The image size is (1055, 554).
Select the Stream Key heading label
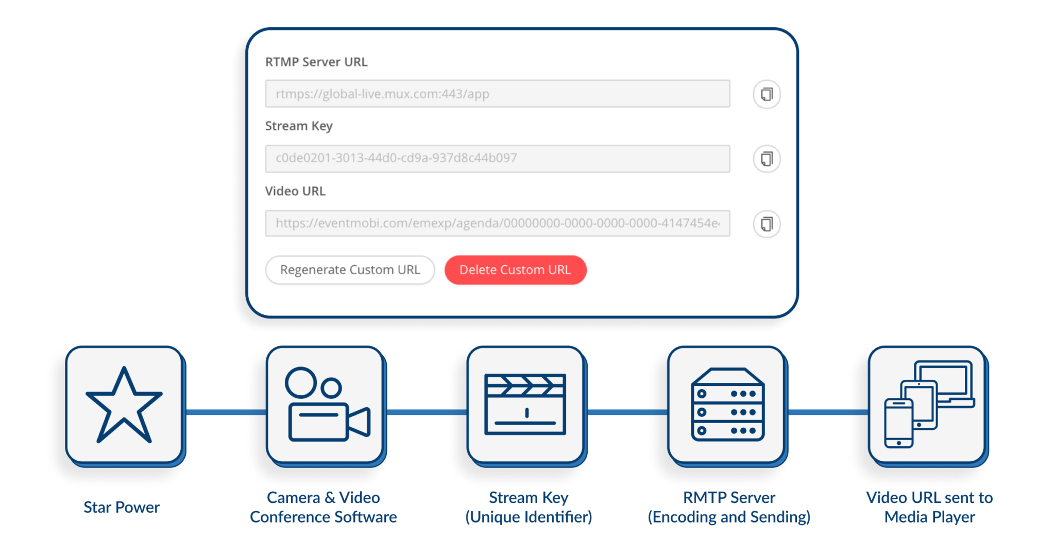pyautogui.click(x=299, y=126)
